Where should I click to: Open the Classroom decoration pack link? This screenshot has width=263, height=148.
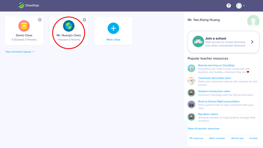(x=214, y=78)
